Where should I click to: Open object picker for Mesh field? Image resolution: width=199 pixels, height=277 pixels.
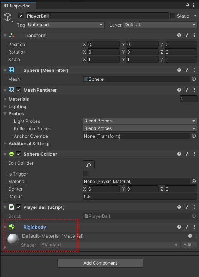[x=194, y=79]
